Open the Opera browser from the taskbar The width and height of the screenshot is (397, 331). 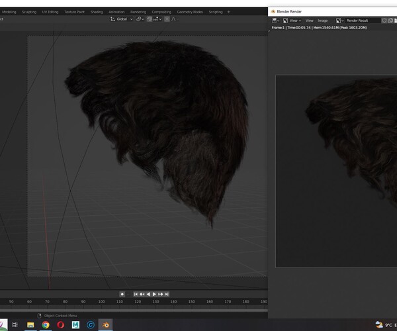pos(60,324)
